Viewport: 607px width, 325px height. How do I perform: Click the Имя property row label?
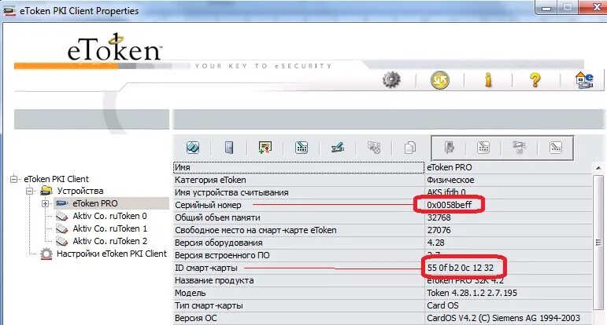point(183,167)
